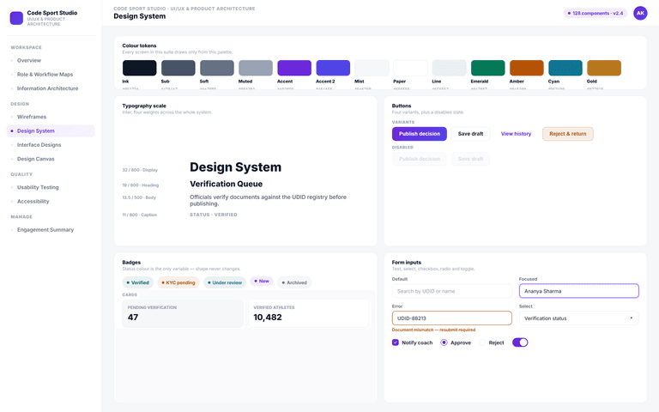Open the View history link
The image size is (659, 412).
click(516, 134)
